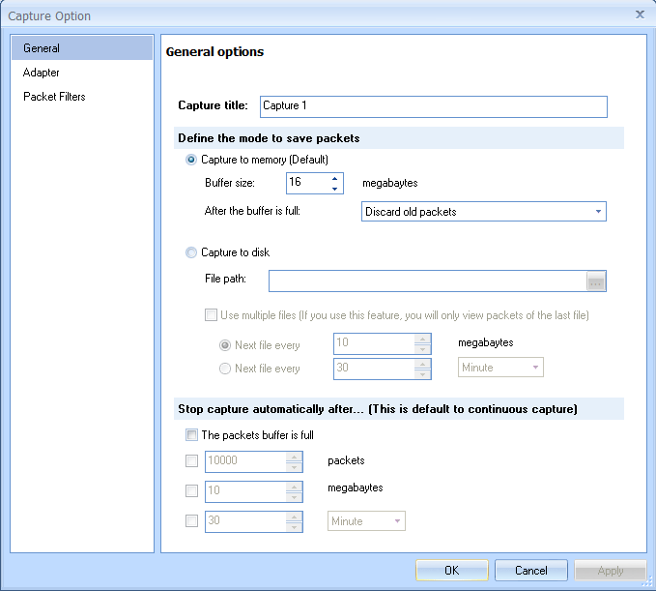Select the Capture to disk radio button
This screenshot has width=656, height=591.
click(191, 252)
